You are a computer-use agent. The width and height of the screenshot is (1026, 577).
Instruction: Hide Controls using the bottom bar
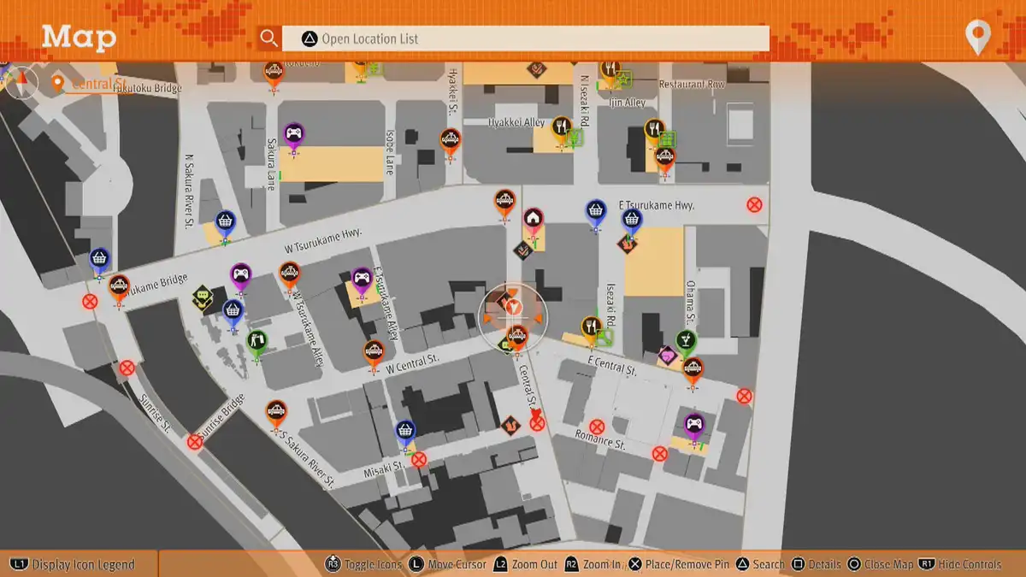960,564
